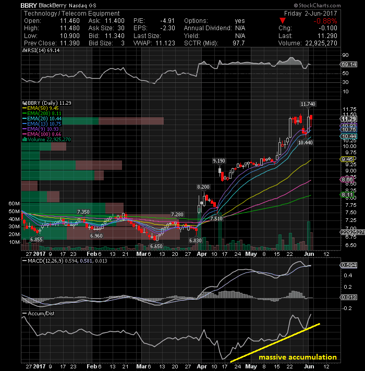The width and height of the screenshot is (365, 371).
Task: Click the SCTR (Mid) value 97.7
Action: 239,43
